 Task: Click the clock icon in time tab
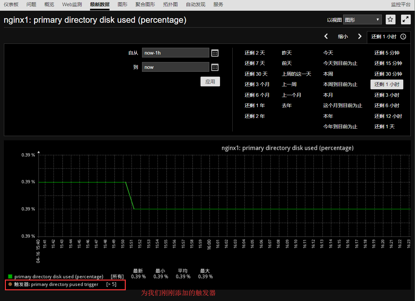403,37
